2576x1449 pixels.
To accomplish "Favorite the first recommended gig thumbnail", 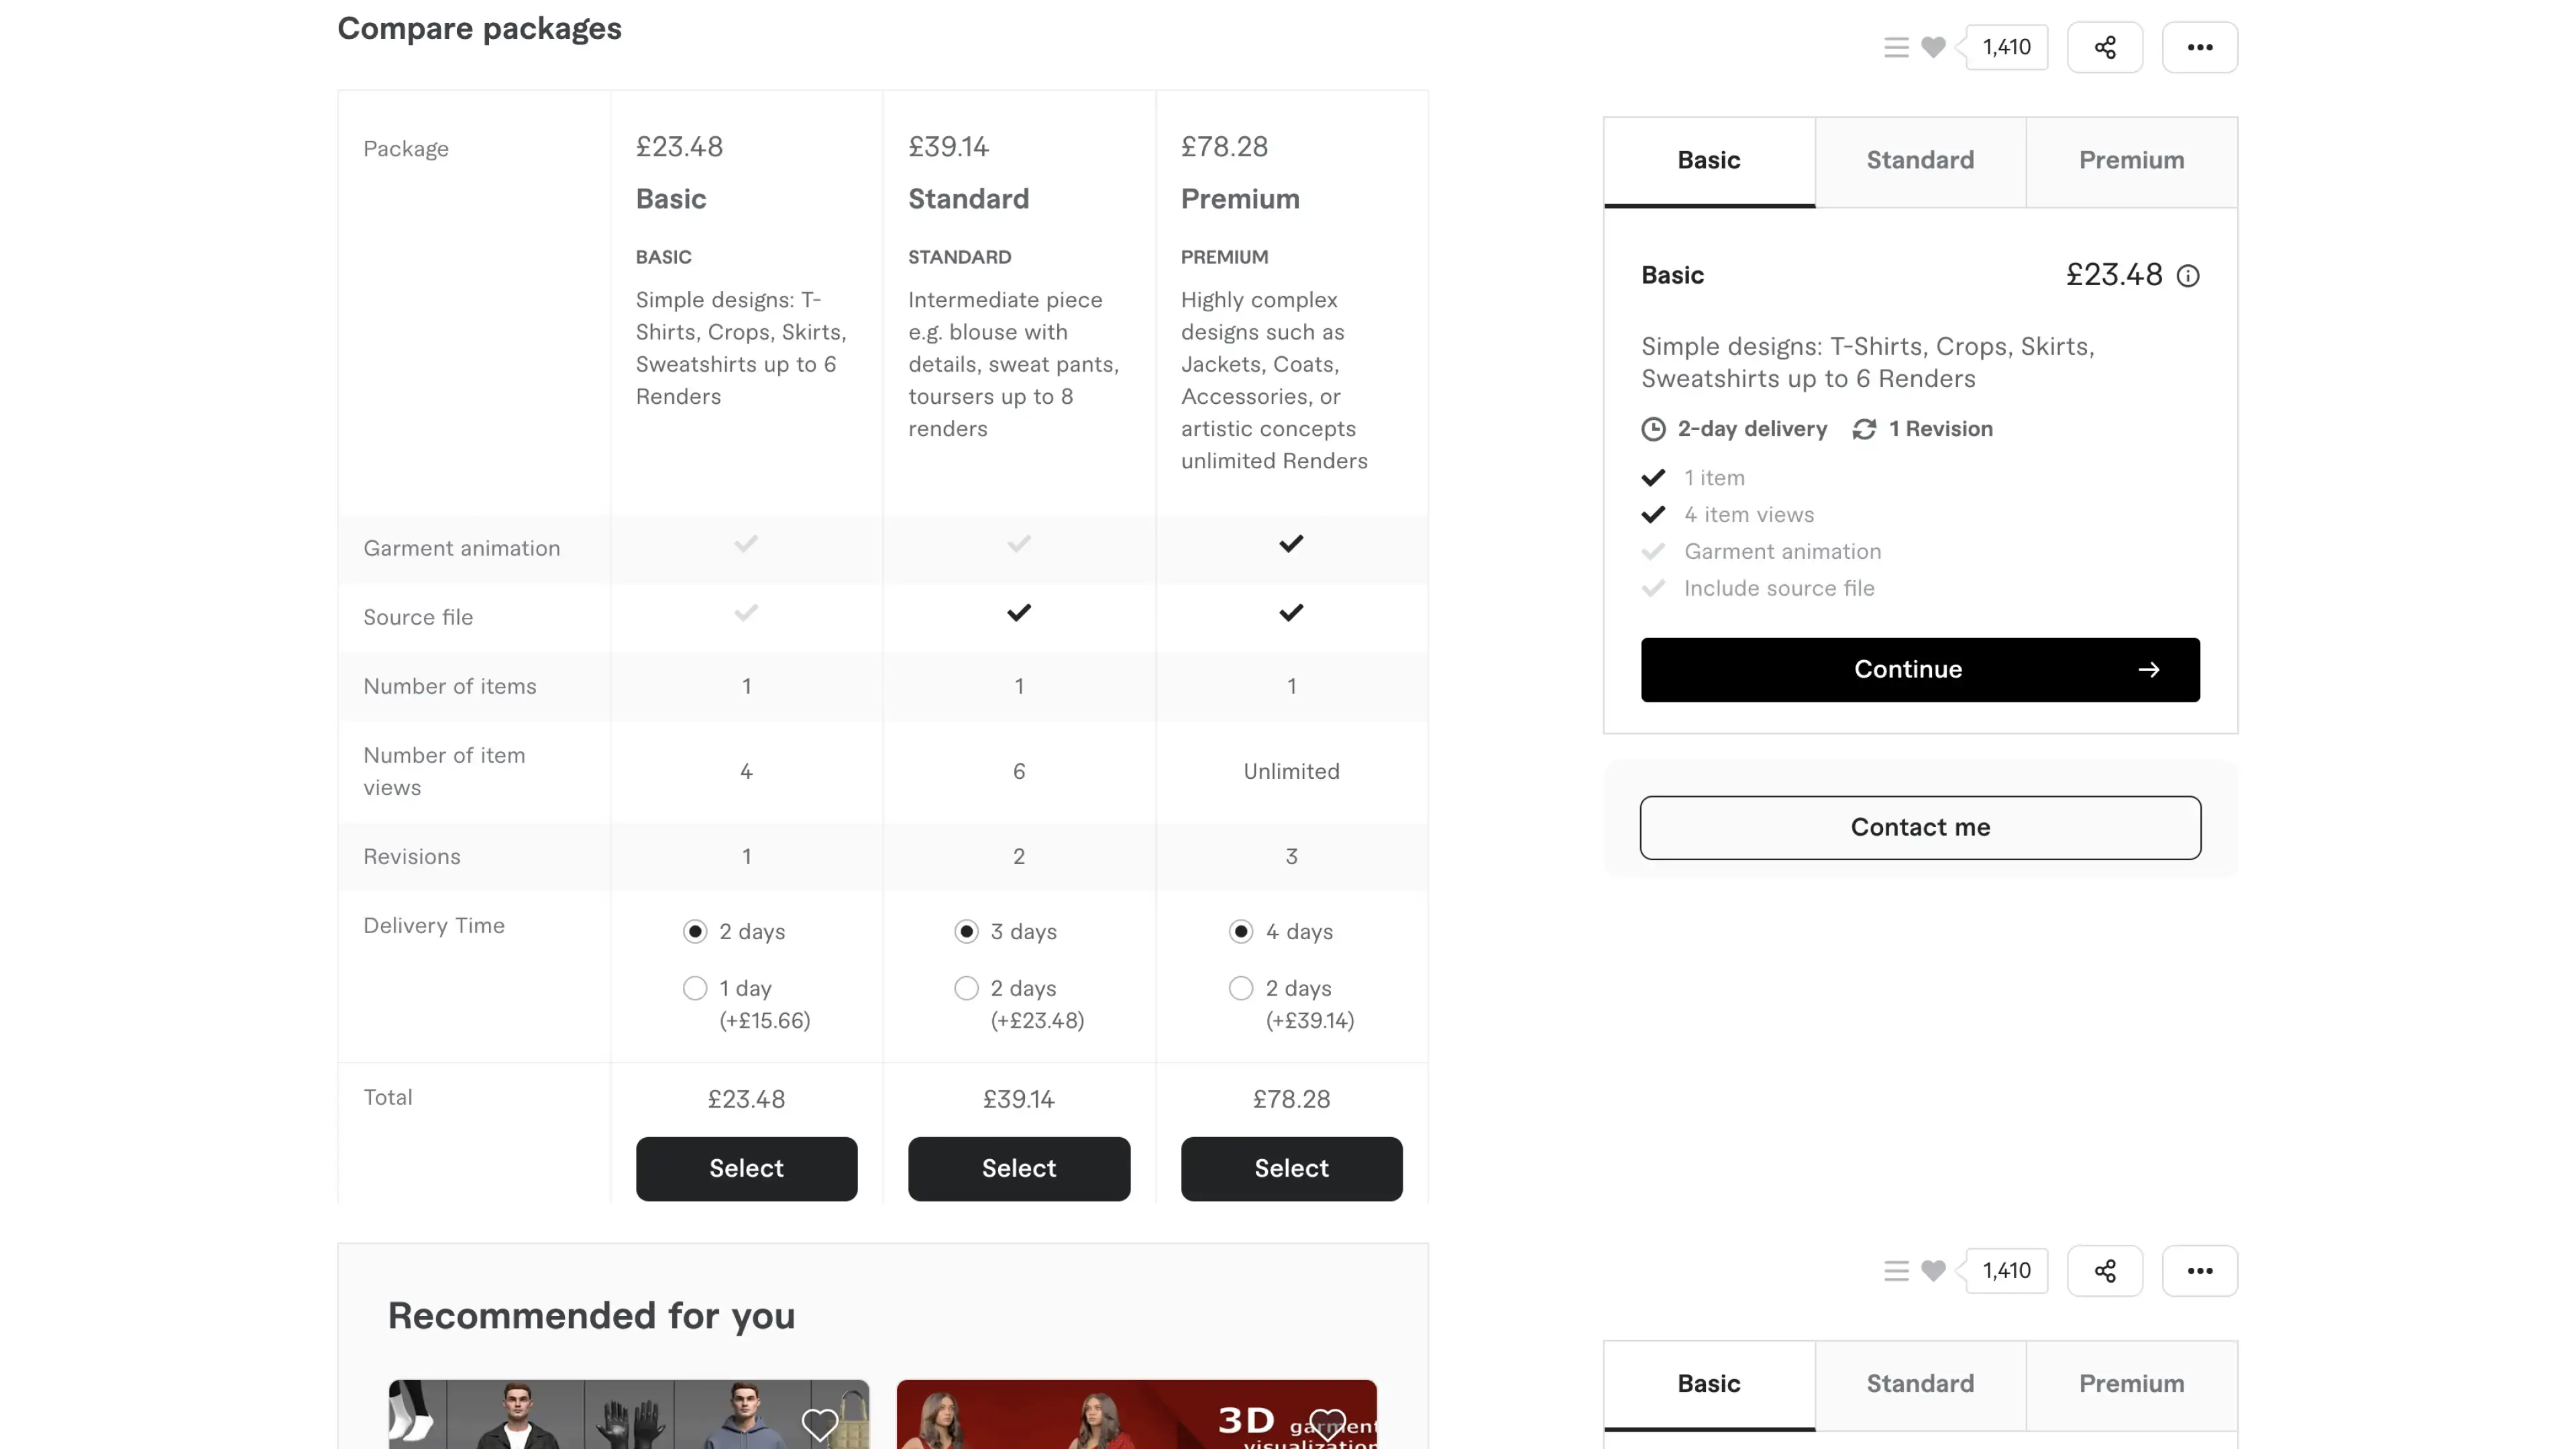I will tap(819, 1423).
